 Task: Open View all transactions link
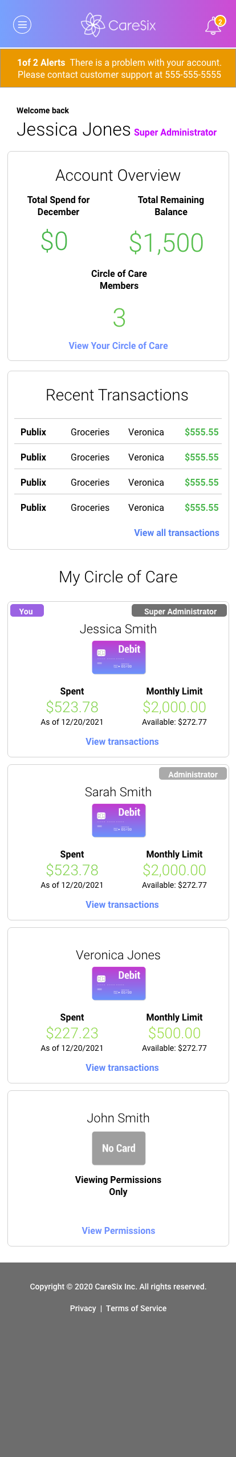[x=176, y=533]
